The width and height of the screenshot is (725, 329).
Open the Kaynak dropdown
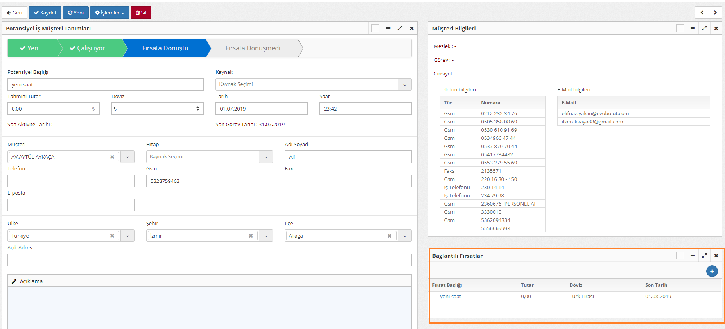[x=405, y=84]
